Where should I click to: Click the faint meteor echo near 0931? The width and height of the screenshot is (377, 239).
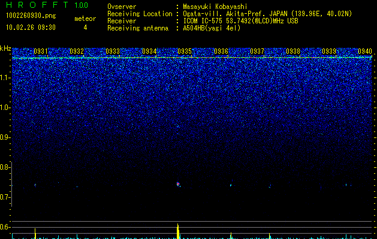(35, 185)
